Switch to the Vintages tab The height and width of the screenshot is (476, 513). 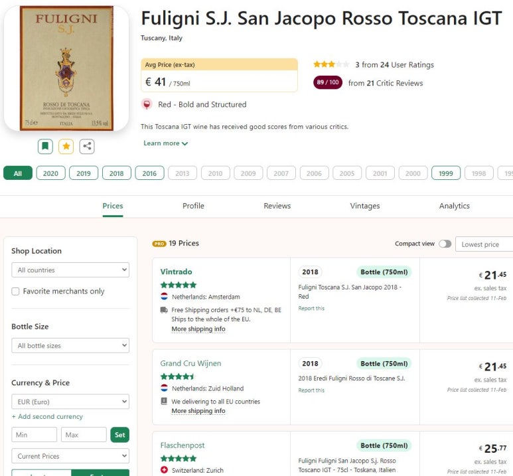365,206
